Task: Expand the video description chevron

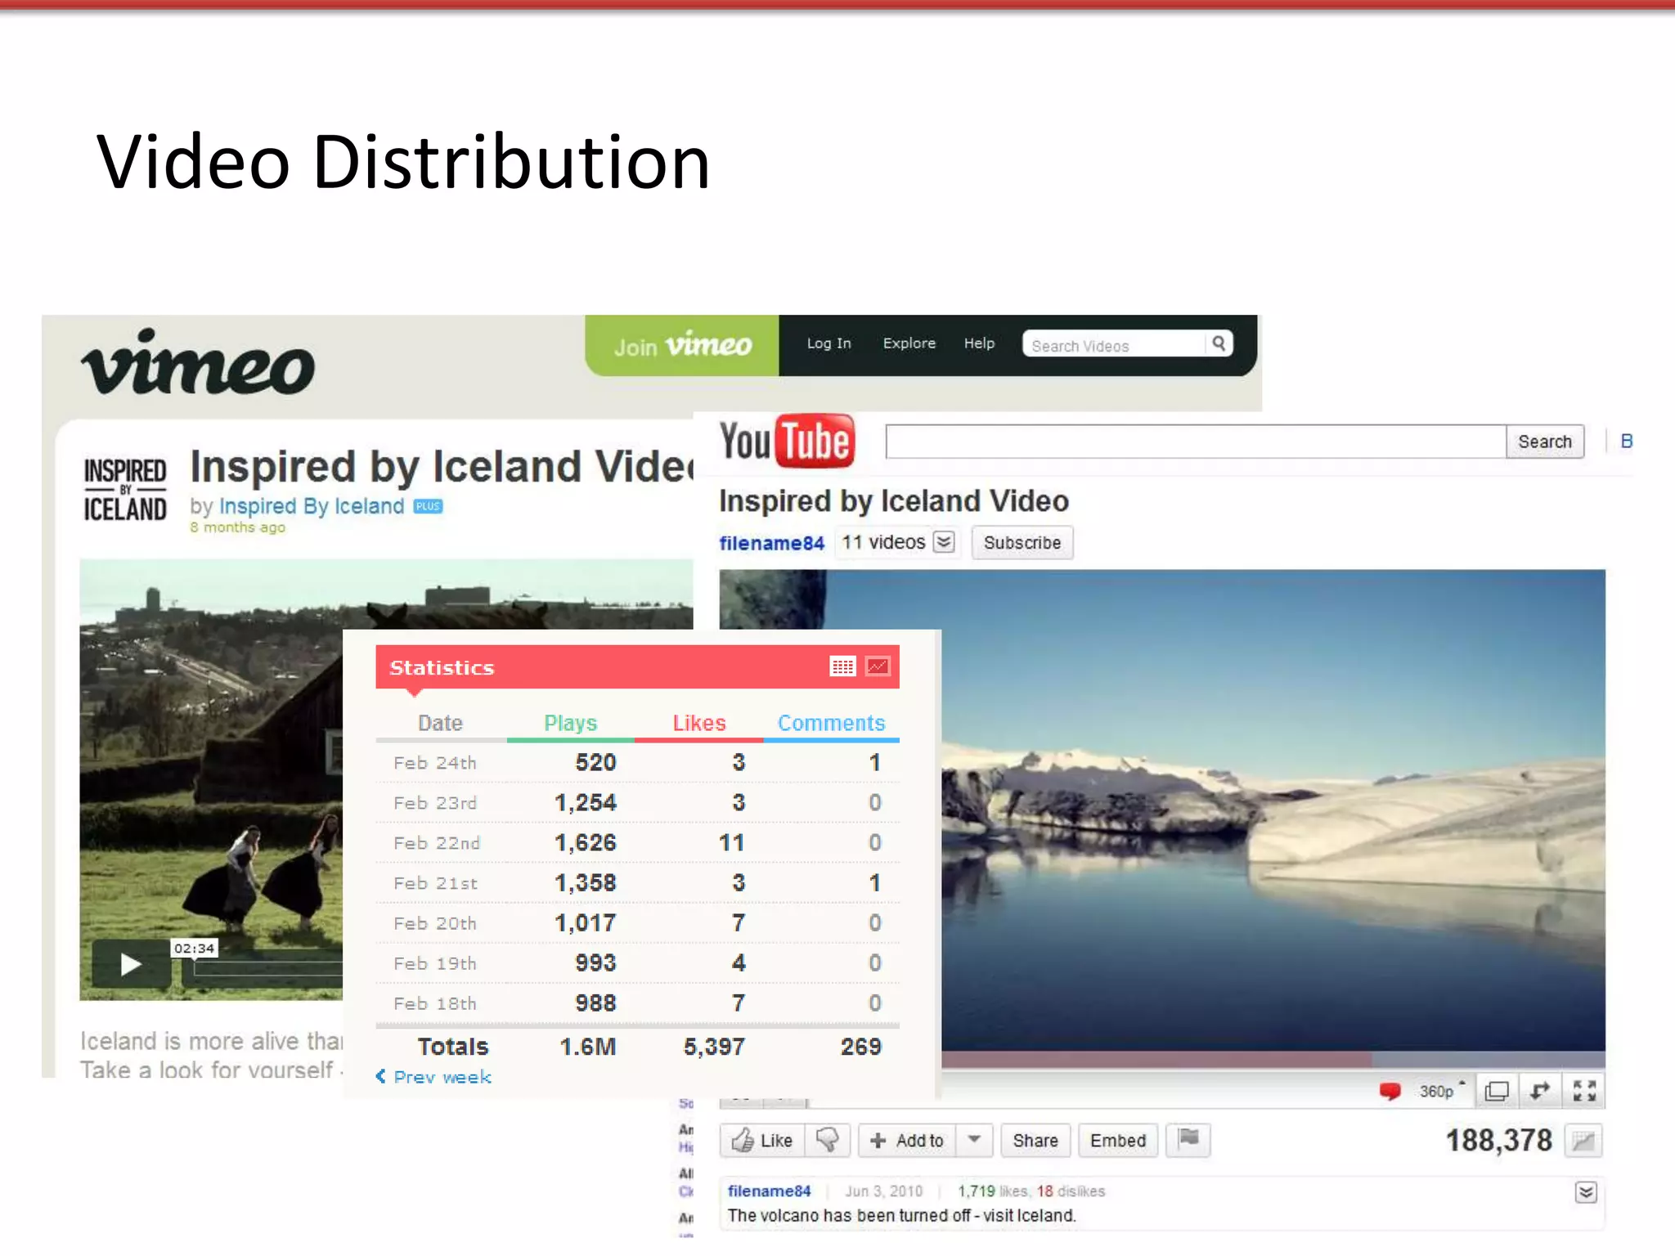Action: (x=1586, y=1192)
